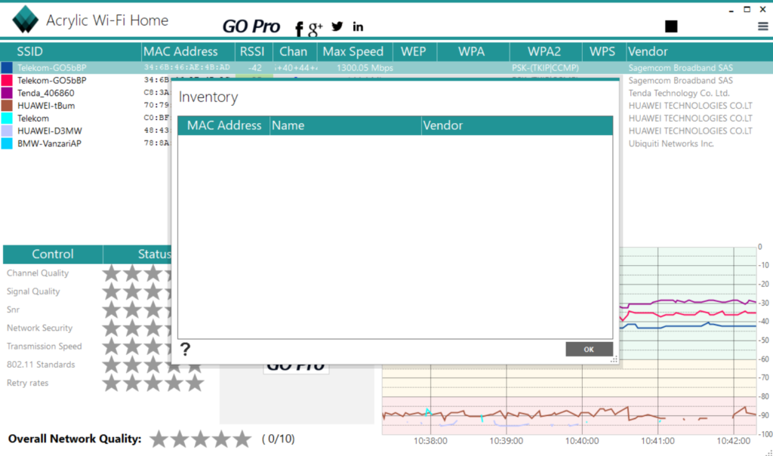Open the LinkedIn icon
Image resolution: width=773 pixels, height=456 pixels.
click(358, 26)
